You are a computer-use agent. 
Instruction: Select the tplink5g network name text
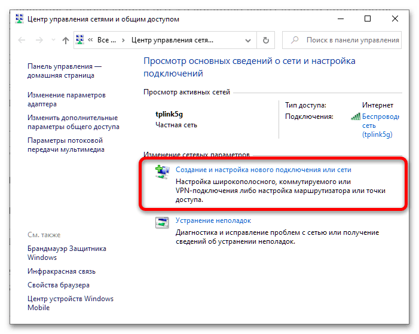point(169,114)
